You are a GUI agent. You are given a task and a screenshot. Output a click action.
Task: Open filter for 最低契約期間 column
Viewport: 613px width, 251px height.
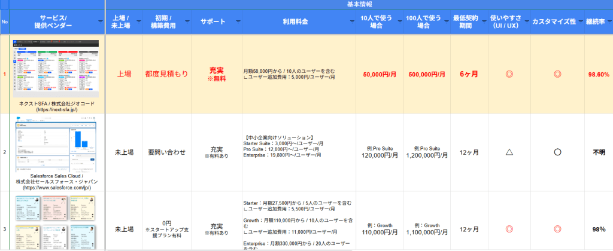484,22
